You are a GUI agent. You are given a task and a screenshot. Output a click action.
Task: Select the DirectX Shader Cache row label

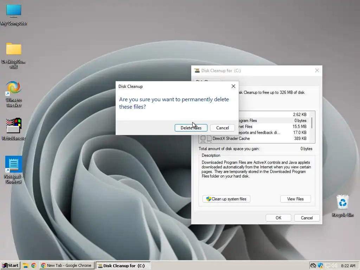click(231, 139)
